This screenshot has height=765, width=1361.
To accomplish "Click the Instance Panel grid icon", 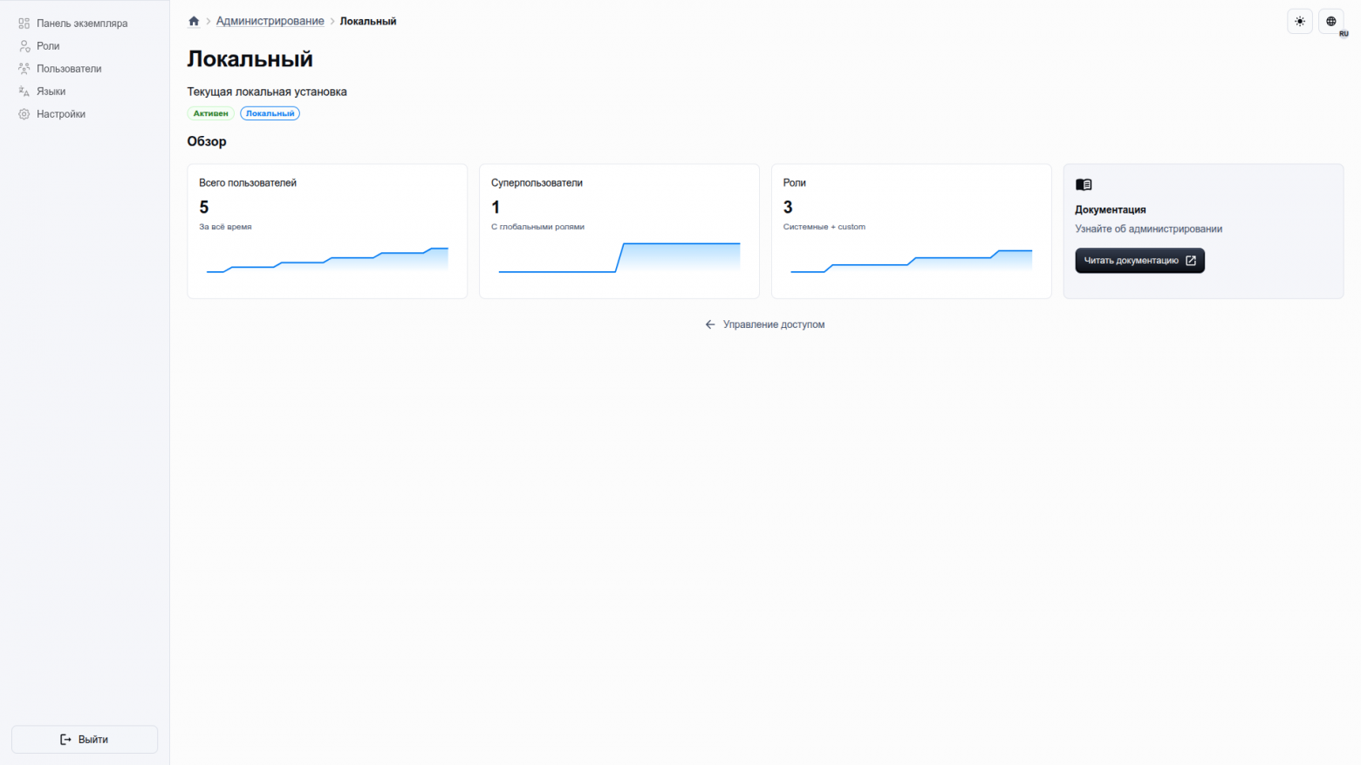I will (x=24, y=24).
